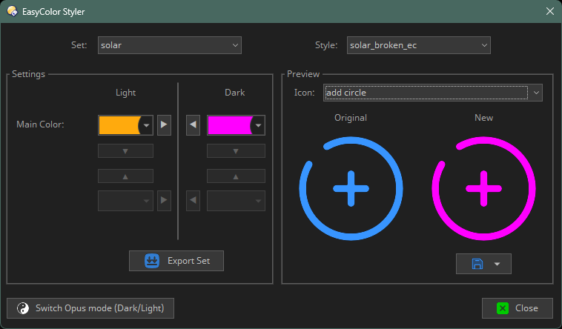Save the new icon with floppy disk button

point(477,264)
